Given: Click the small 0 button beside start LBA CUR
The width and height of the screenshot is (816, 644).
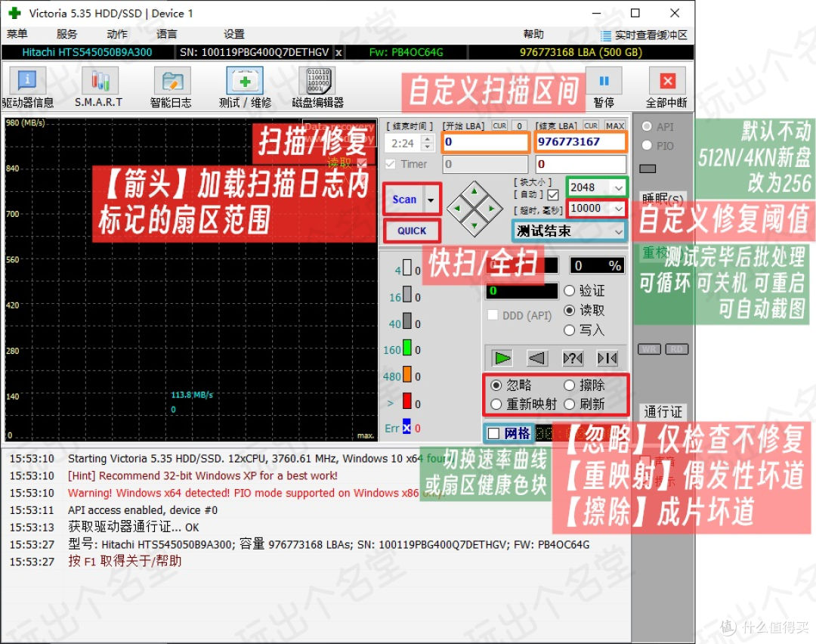Looking at the screenshot, I should (519, 126).
